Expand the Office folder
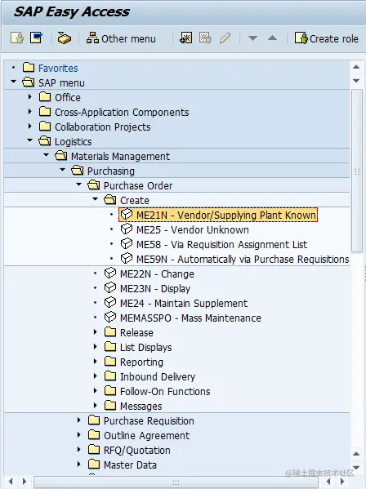 (x=29, y=97)
